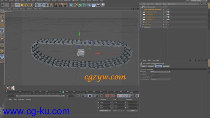
Task: Open Create menu in Material Manager
Action: (10, 100)
